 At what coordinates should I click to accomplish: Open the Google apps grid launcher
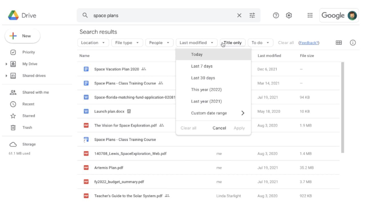(310, 15)
